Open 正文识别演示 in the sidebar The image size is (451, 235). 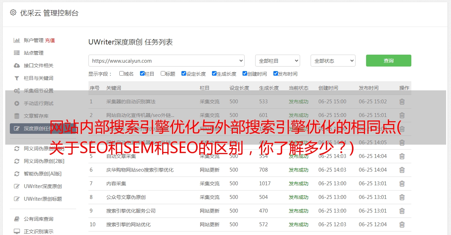click(x=39, y=231)
